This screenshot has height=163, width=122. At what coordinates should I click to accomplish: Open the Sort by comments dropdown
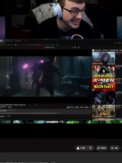pyautogui.click(x=8, y=116)
